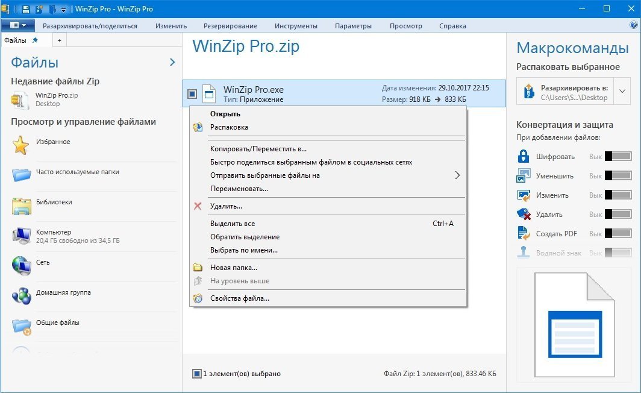The image size is (641, 393).
Task: Click Разархивировать в Desktop button
Action: (565, 92)
